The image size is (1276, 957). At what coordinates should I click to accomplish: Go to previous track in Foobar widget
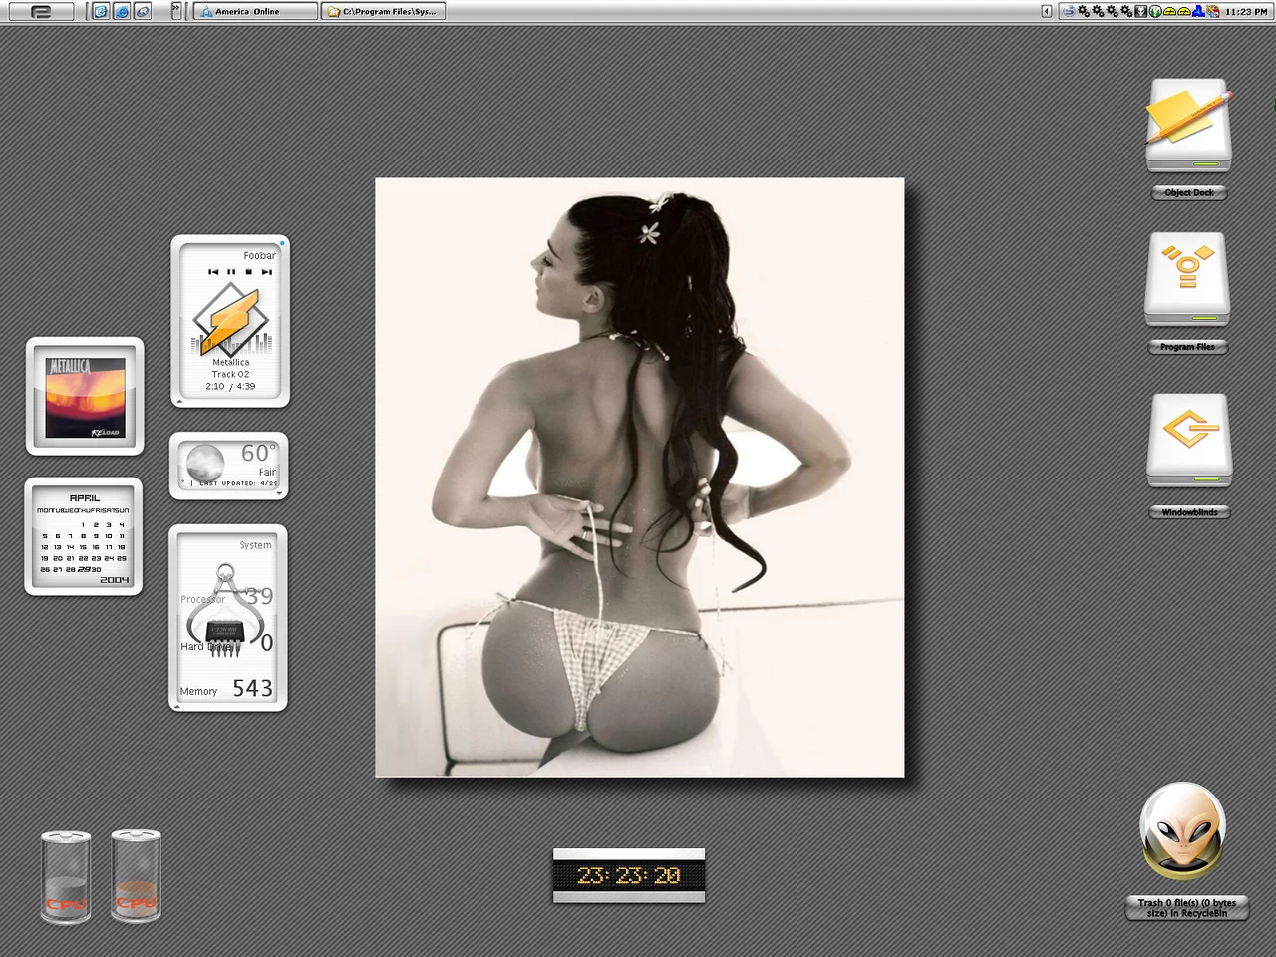point(213,271)
